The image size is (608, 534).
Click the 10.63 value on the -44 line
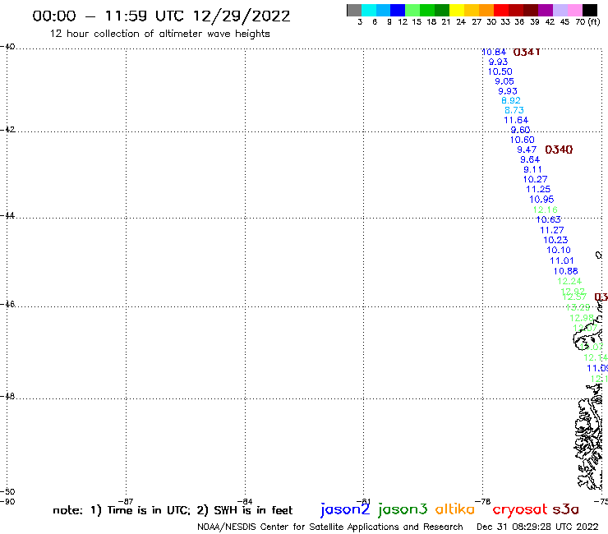[548, 220]
